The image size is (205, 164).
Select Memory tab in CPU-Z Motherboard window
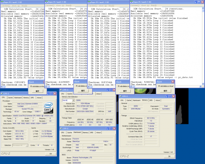pyautogui.click(x=86, y=133)
